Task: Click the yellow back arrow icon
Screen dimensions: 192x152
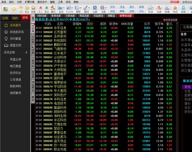Action: pyautogui.click(x=14, y=9)
